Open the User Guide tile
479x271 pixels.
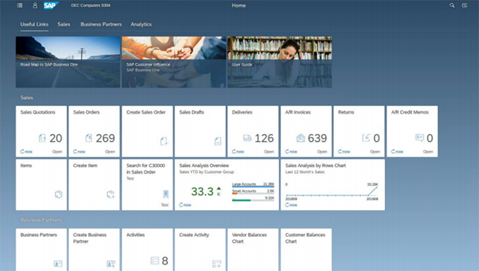[x=279, y=62]
